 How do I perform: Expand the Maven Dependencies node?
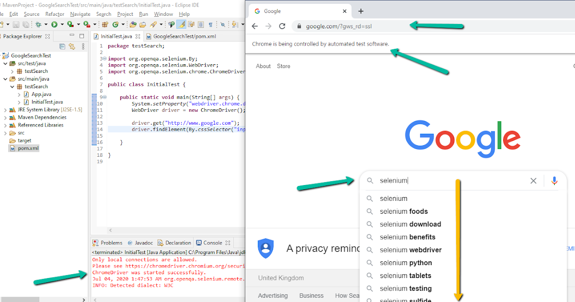pyautogui.click(x=6, y=117)
